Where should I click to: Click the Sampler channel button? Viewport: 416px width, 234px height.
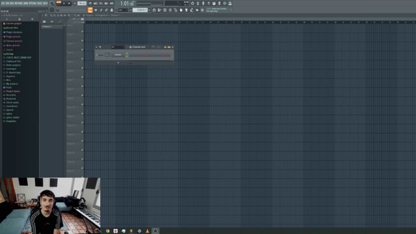[x=118, y=55]
